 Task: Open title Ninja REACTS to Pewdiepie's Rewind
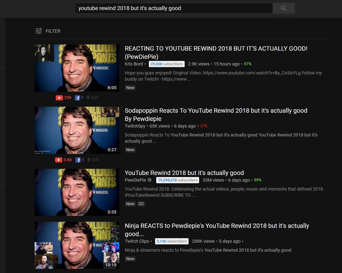[x=217, y=230]
